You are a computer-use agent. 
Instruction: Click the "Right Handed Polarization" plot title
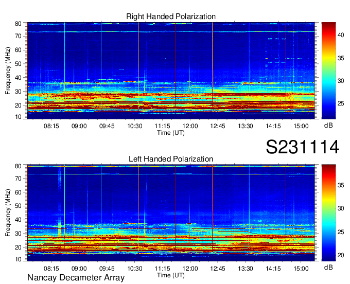(x=171, y=16)
